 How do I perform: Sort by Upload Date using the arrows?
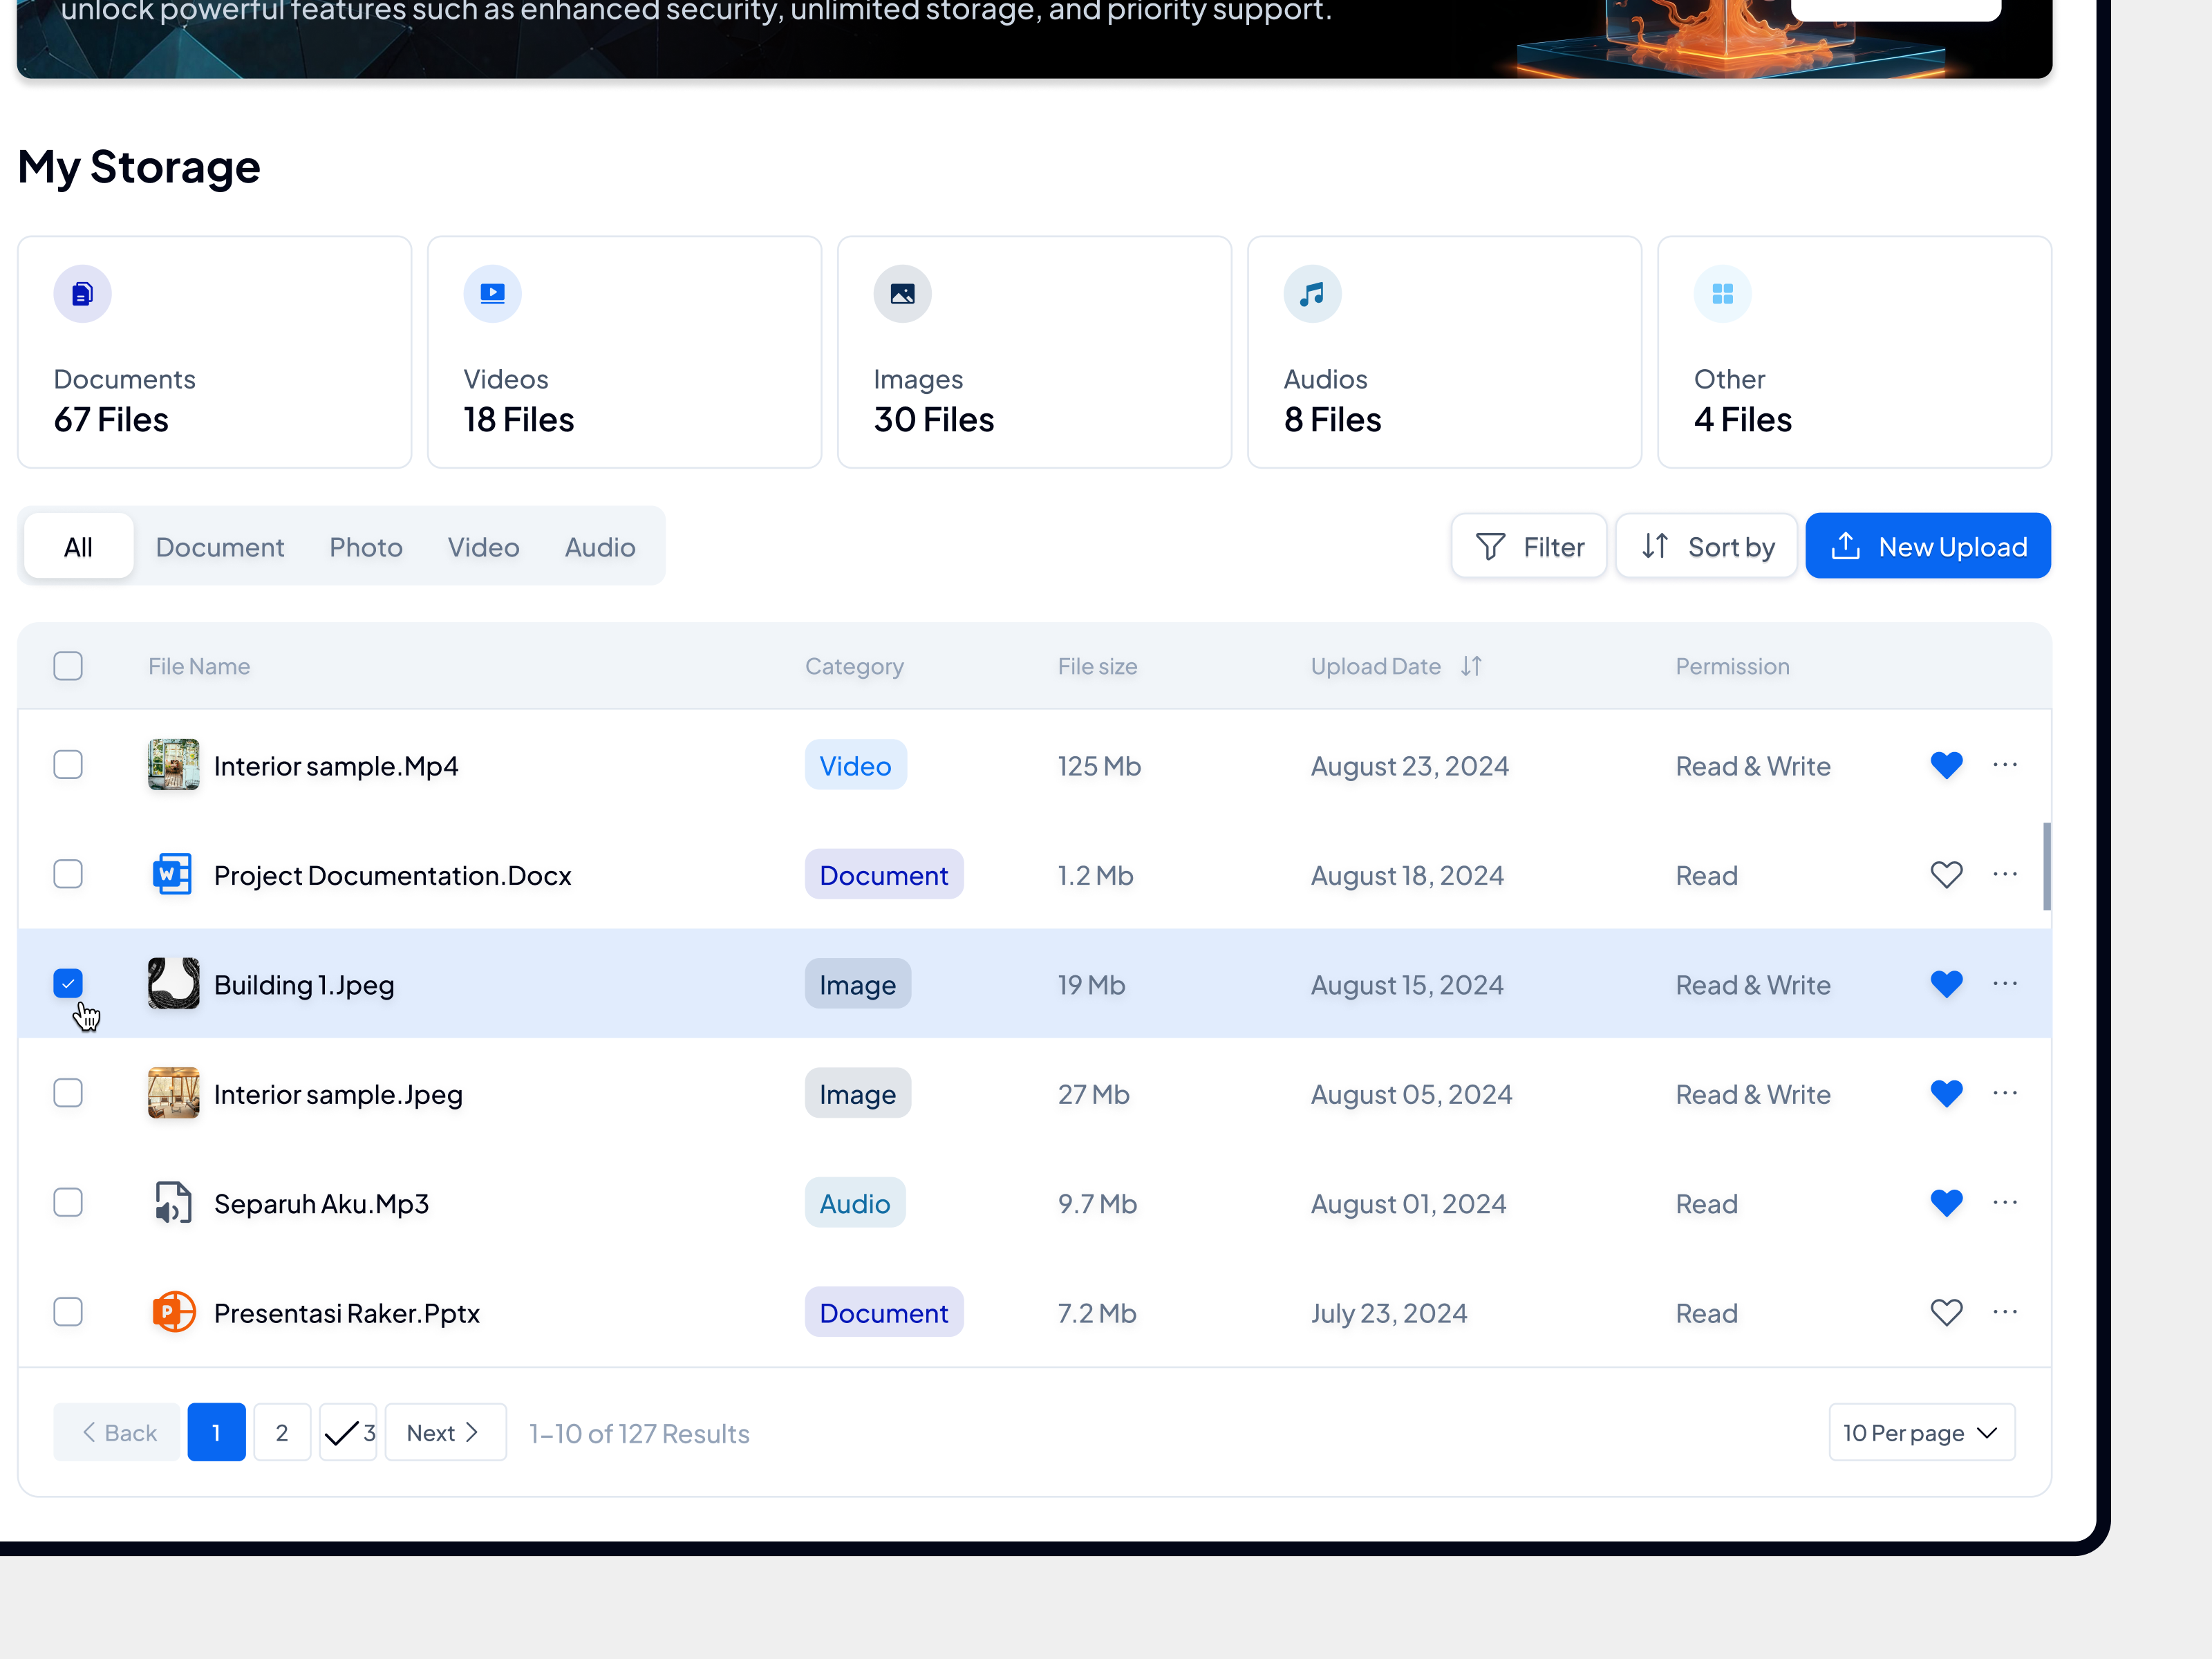pos(1471,665)
